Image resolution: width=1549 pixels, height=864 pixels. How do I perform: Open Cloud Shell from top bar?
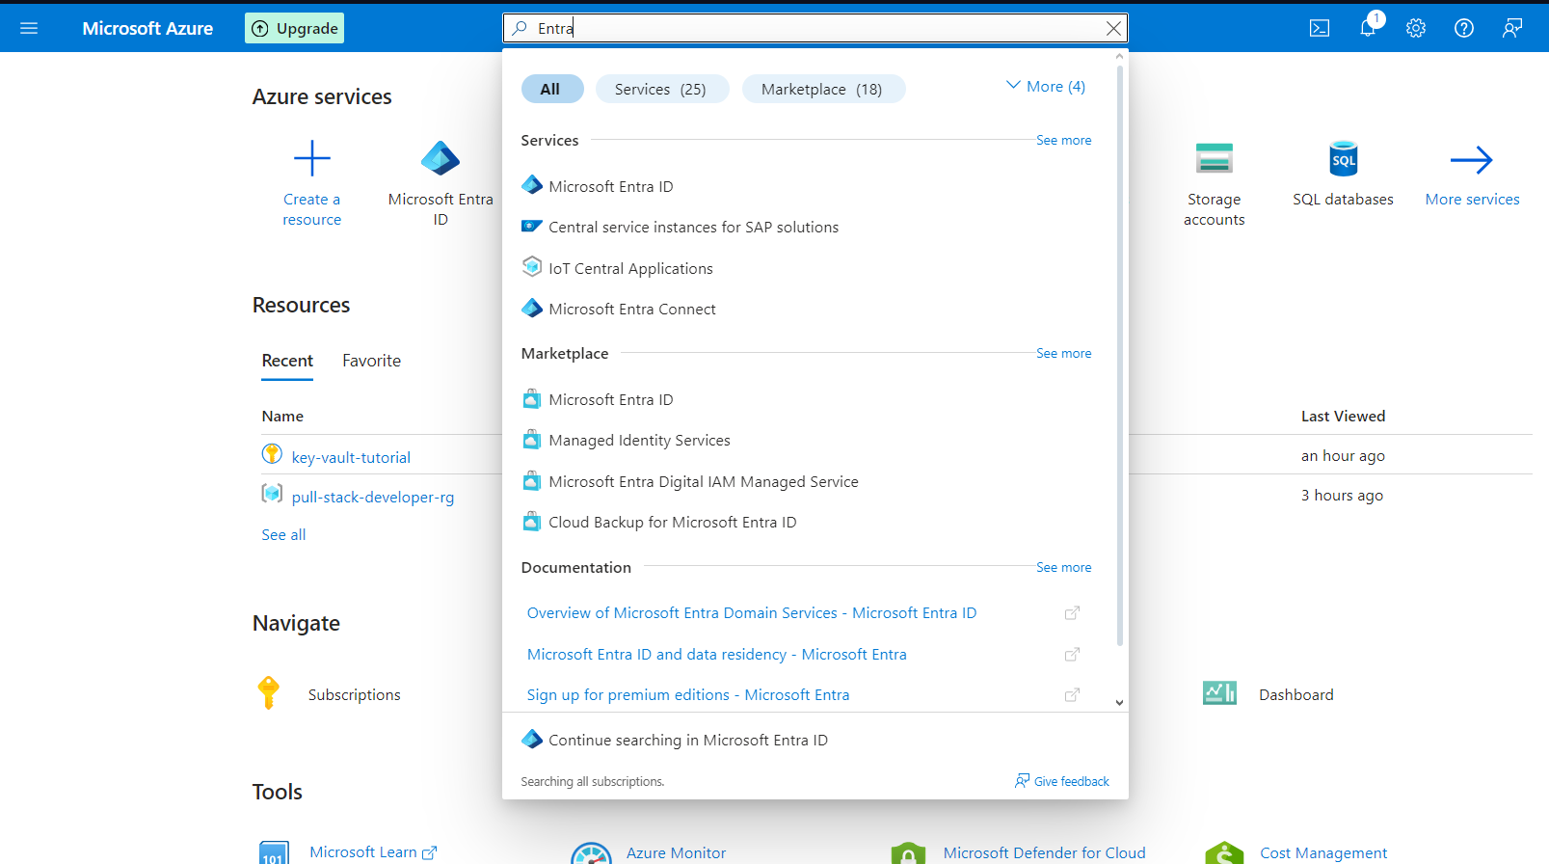tap(1320, 28)
